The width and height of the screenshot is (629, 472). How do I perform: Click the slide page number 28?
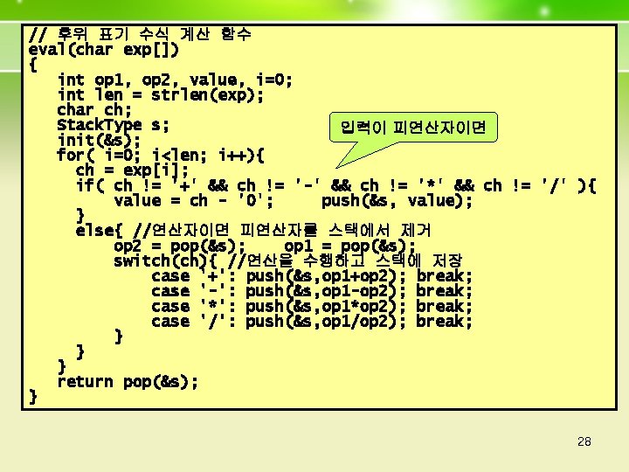pos(584,441)
